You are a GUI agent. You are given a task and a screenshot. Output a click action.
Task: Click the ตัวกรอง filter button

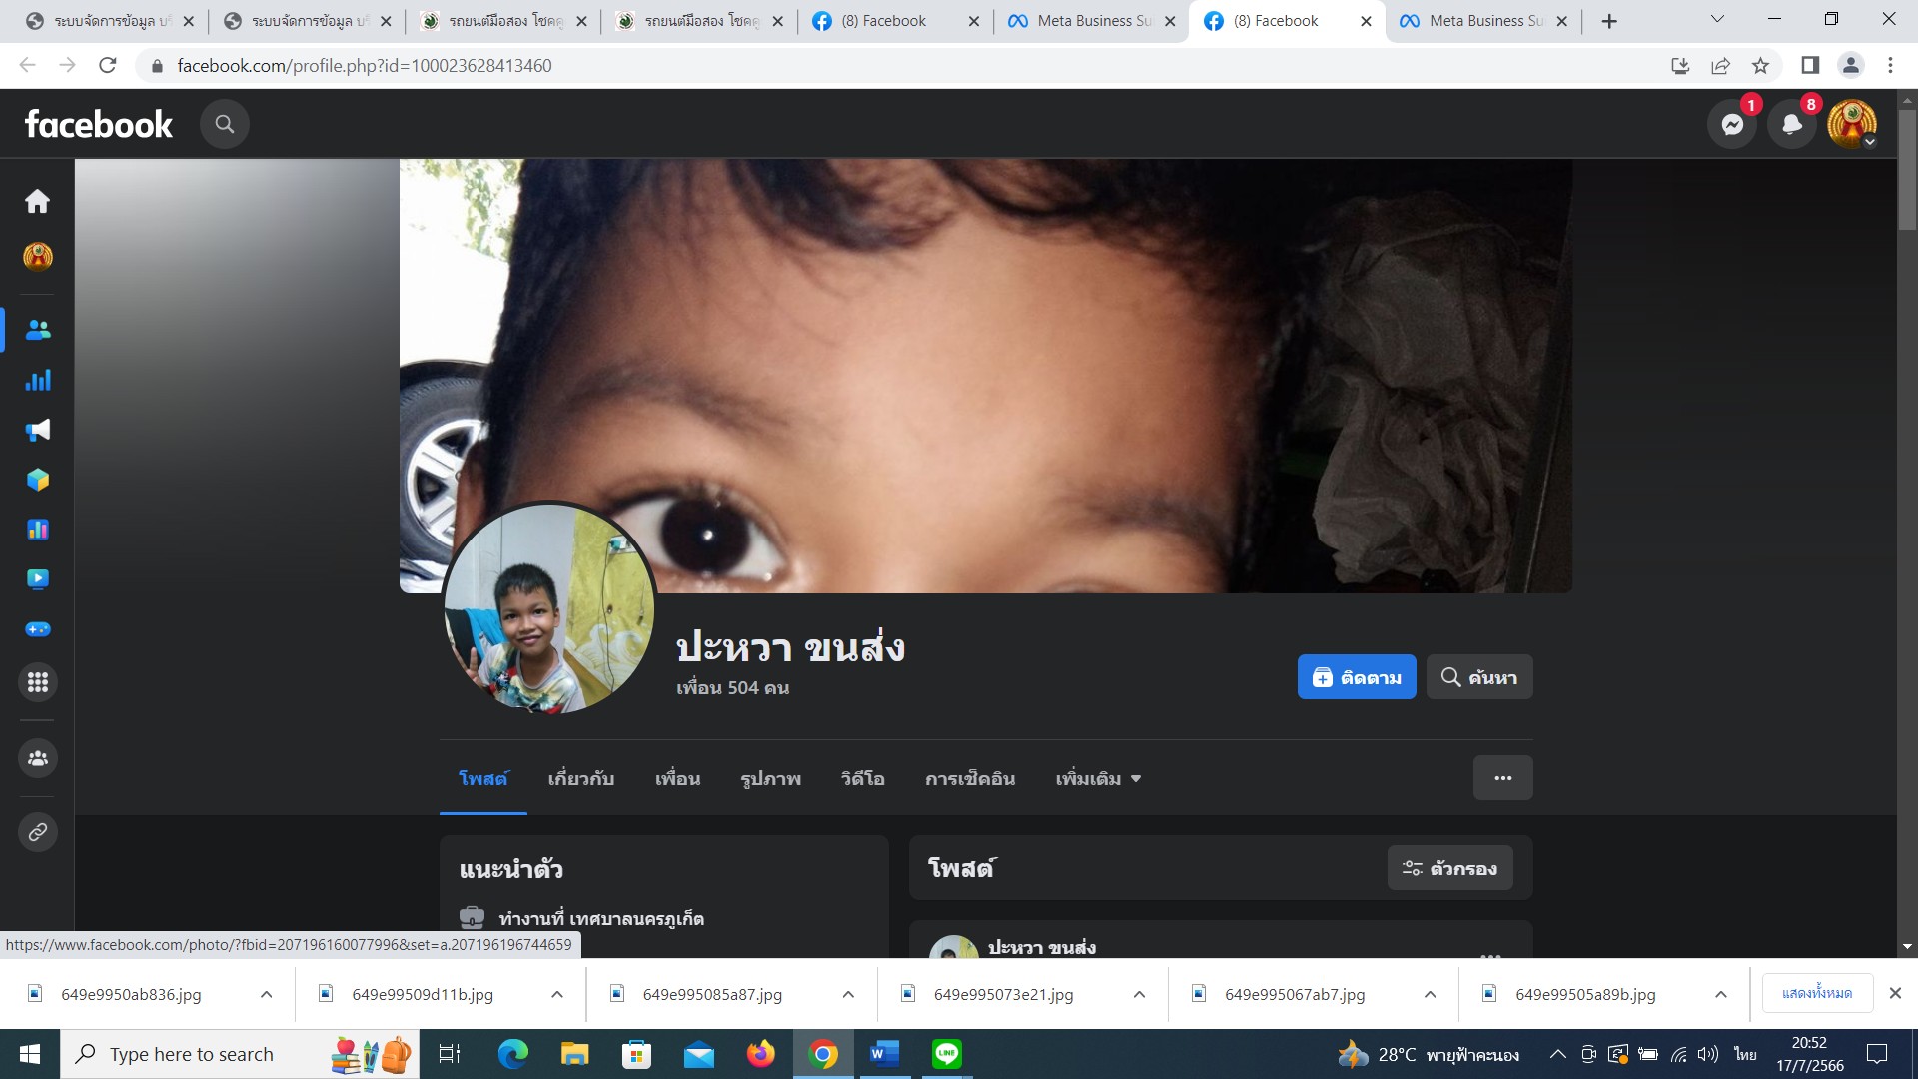[x=1449, y=868]
